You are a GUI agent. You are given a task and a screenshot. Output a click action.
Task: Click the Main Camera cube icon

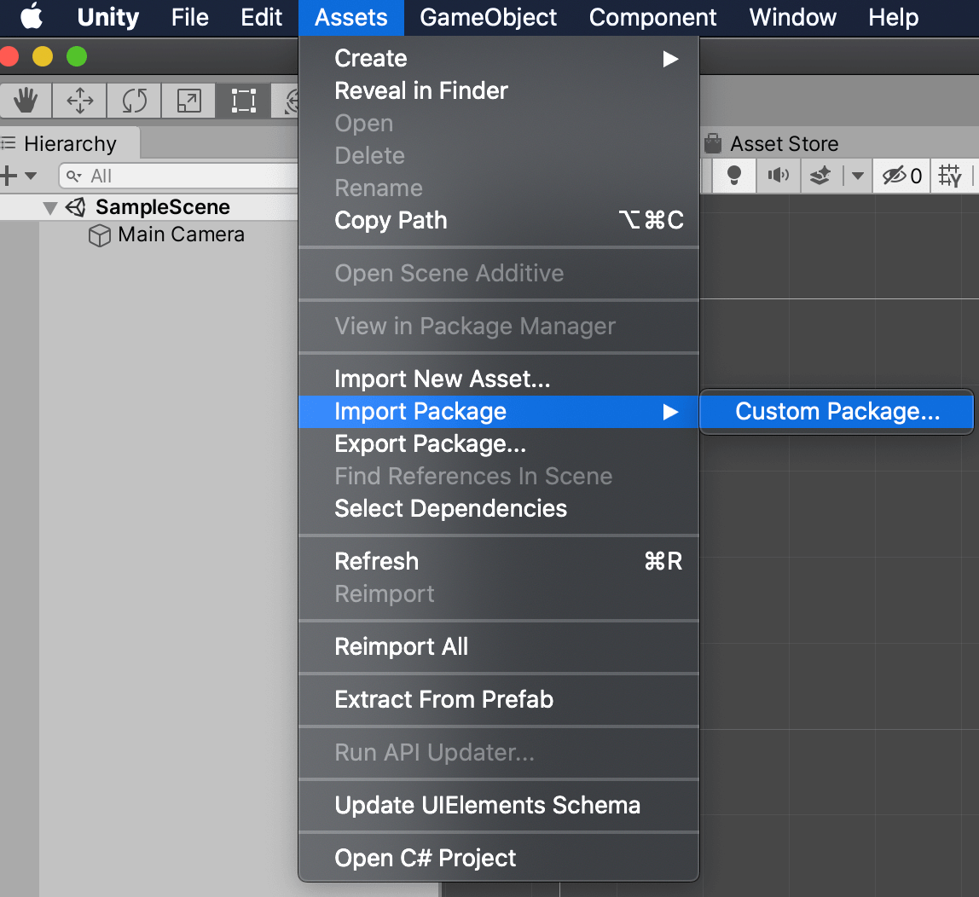point(100,236)
